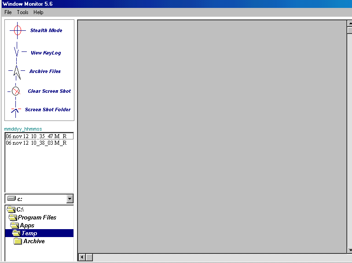352x263 pixels.
Task: Select the Archive folder
Action: 33,241
